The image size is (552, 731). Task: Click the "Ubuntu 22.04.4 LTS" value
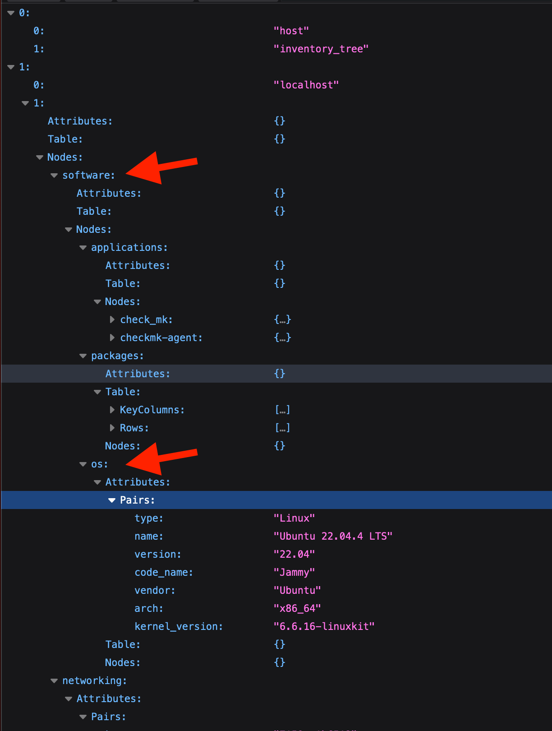(333, 537)
